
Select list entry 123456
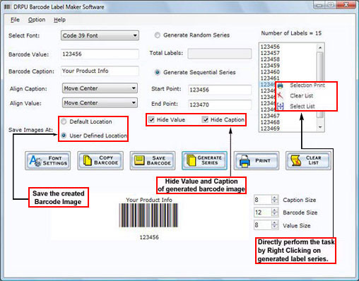coord(270,47)
